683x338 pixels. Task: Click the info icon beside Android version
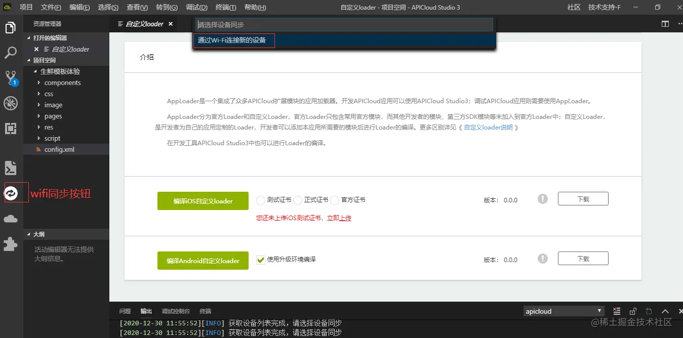tap(543, 259)
